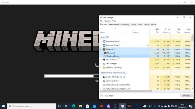Image resolution: width=195 pixels, height=109 pixels.
Task: Open Microsoft Edge from the taskbar
Action: point(73,106)
